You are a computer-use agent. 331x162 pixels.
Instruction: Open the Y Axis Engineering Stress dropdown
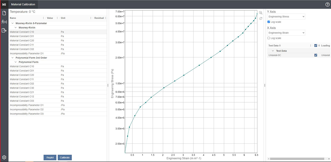tap(286, 17)
